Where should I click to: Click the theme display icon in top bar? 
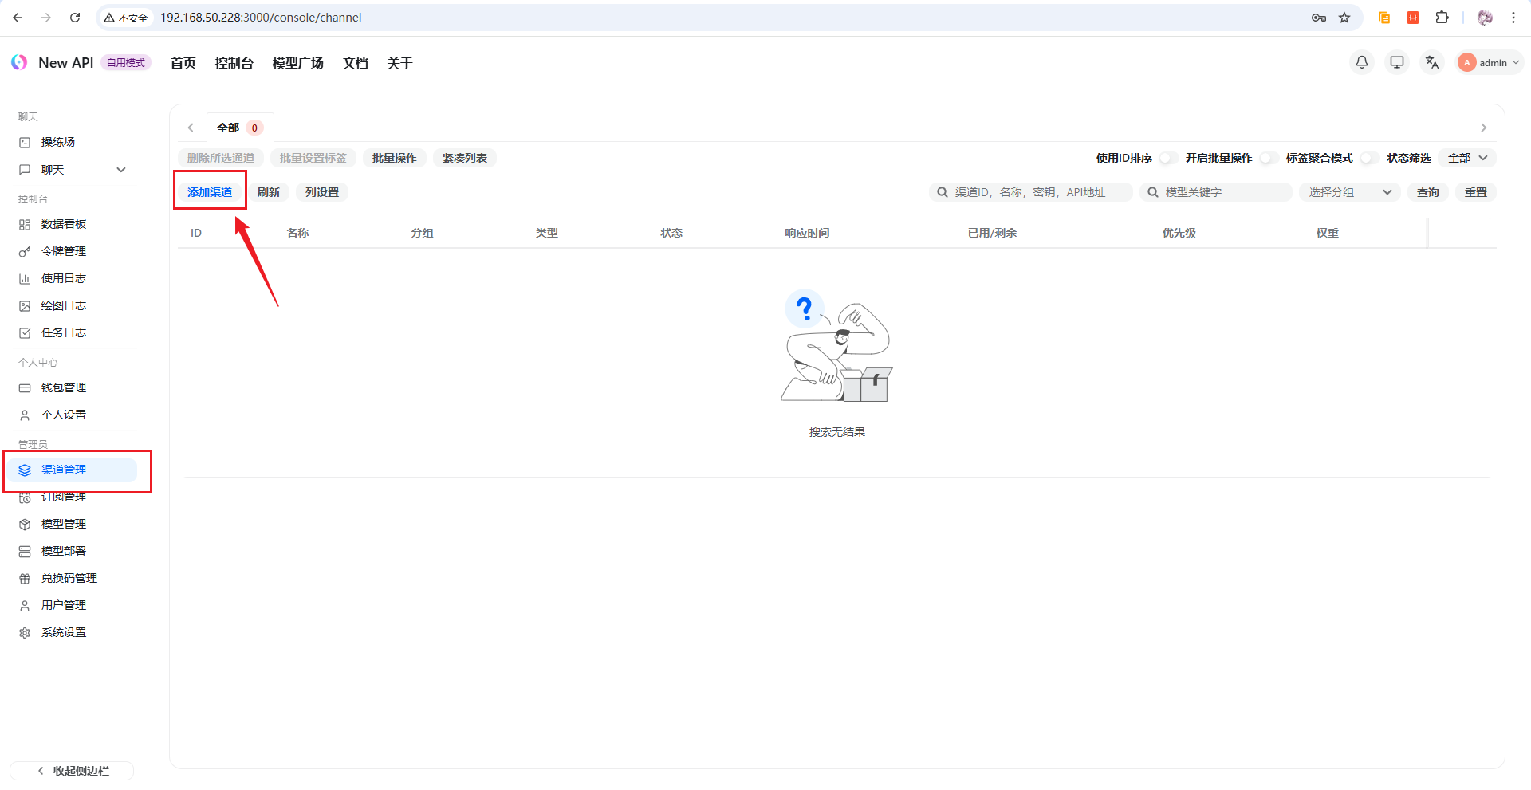[1396, 62]
